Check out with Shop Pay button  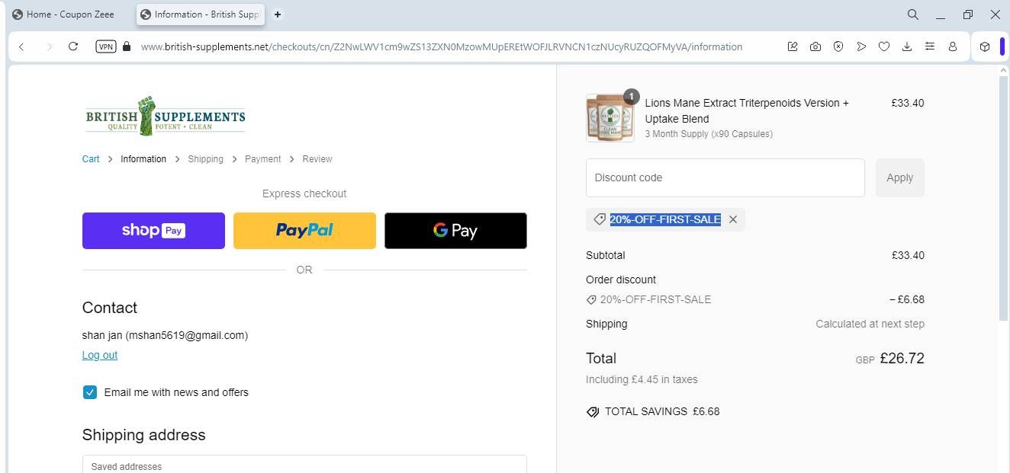pos(153,231)
